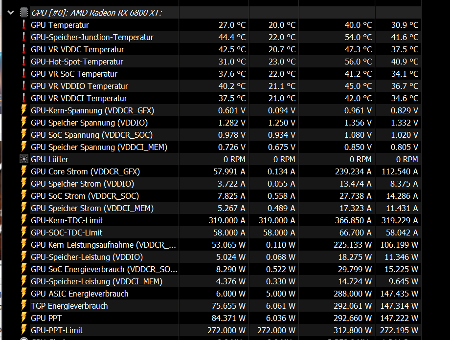This screenshot has width=450, height=340.
Task: Click lightning icon of GPU SoC Energieverbrauch
Action: (24, 269)
